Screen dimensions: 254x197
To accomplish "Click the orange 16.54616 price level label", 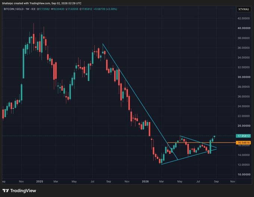I will pyautogui.click(x=244, y=143).
